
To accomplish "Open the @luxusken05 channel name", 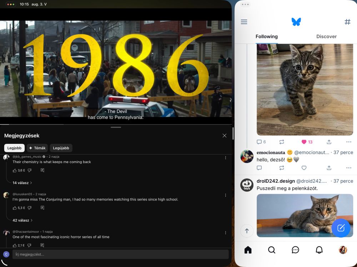I will (22, 194).
